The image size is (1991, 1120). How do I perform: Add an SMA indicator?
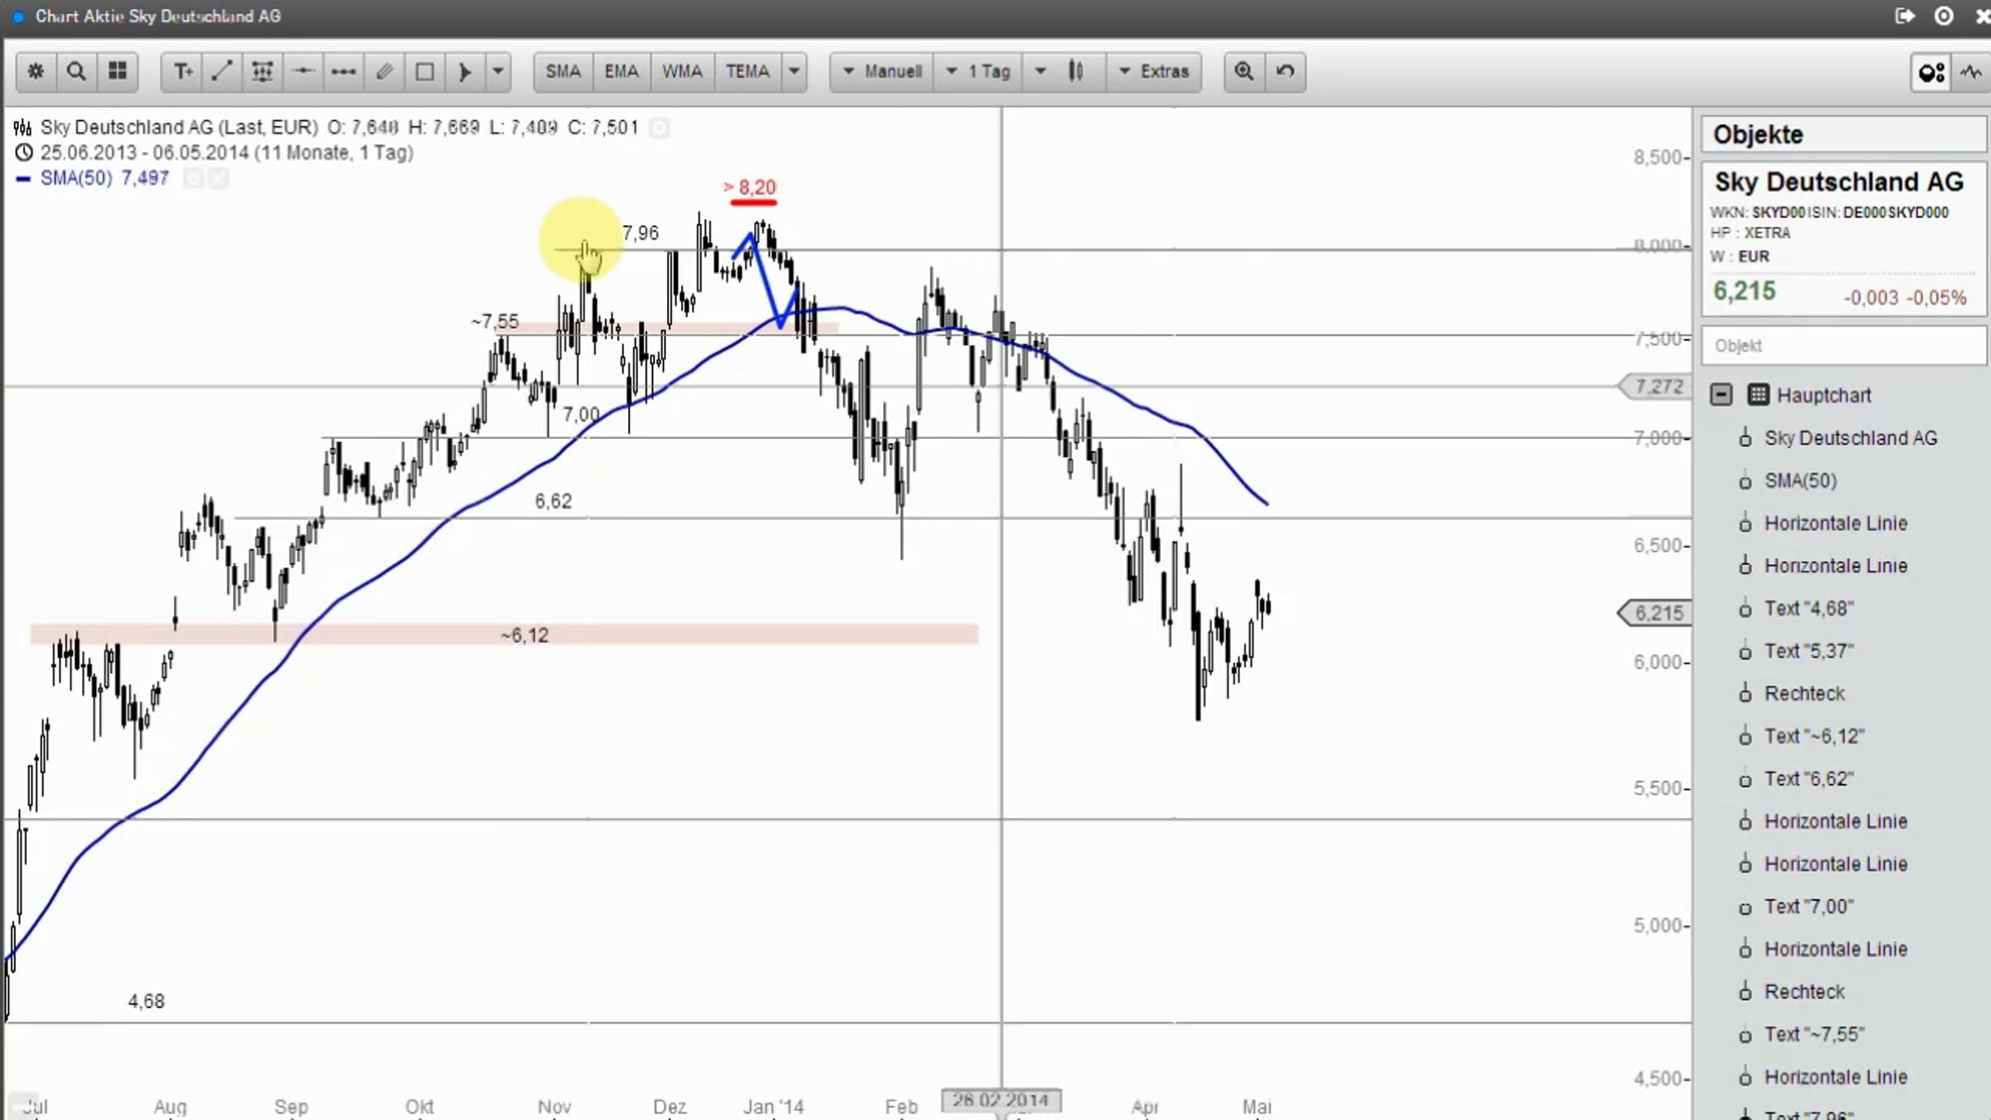[x=563, y=71]
